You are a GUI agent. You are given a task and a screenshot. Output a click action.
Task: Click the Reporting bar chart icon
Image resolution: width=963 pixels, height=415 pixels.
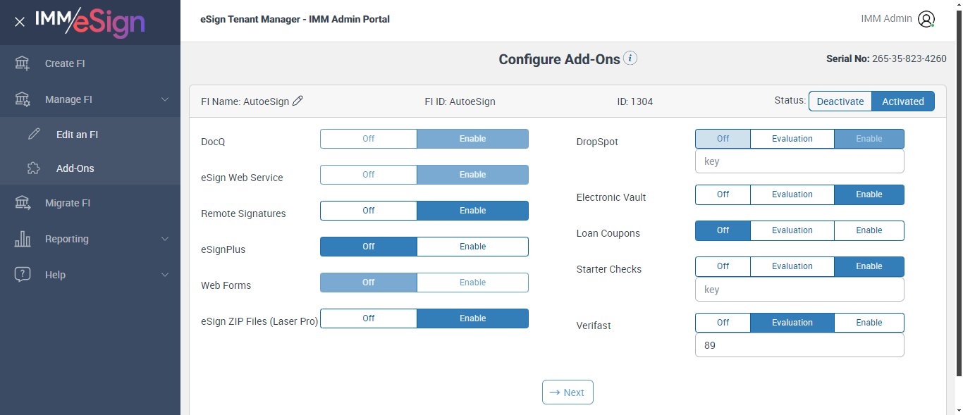coord(23,239)
